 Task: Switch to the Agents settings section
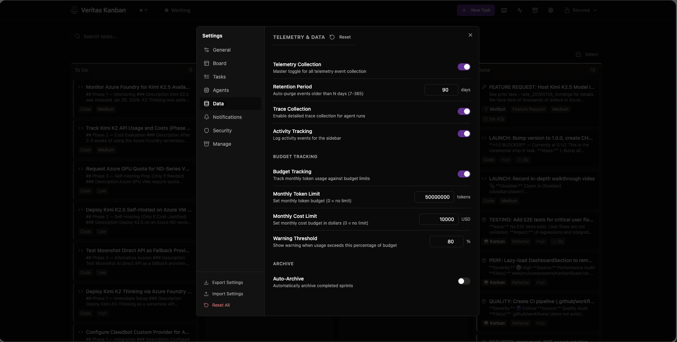click(221, 90)
